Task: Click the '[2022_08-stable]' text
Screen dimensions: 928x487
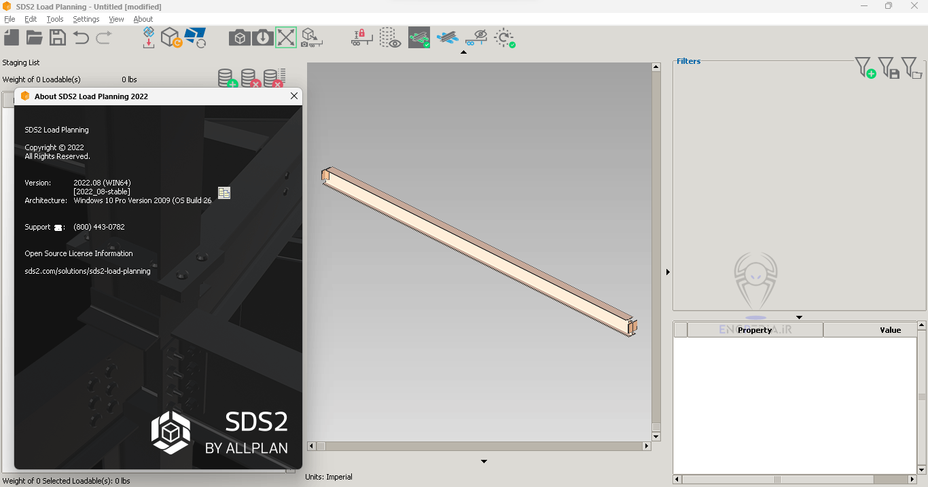Action: tap(102, 192)
